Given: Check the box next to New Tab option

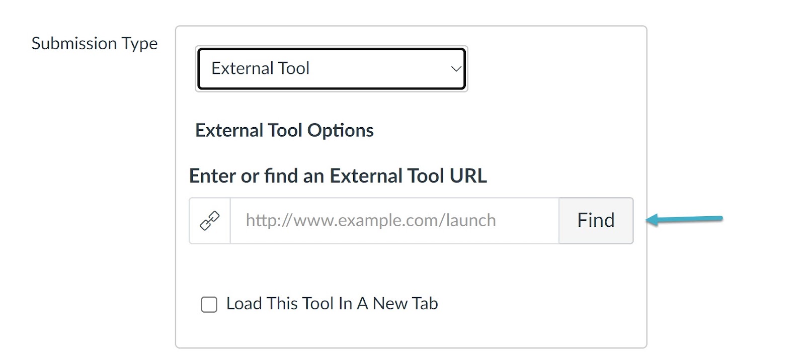Looking at the screenshot, I should 208,304.
